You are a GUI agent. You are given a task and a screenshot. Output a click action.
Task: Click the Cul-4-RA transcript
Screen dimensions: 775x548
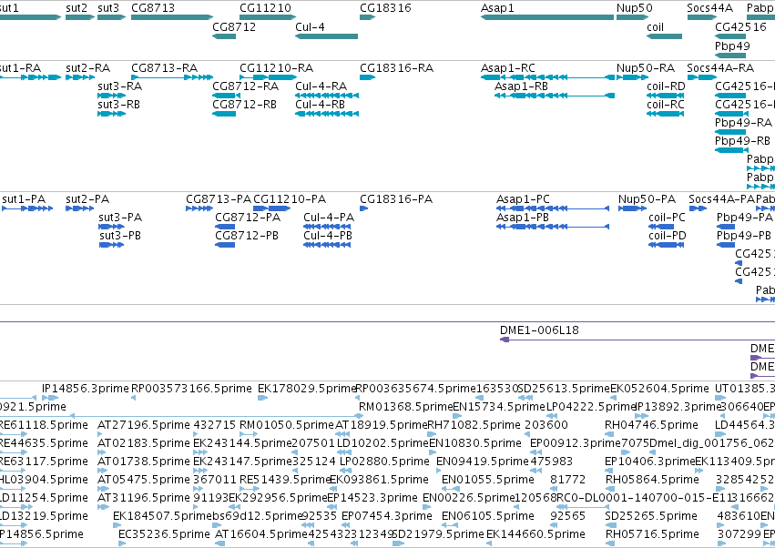[327, 96]
